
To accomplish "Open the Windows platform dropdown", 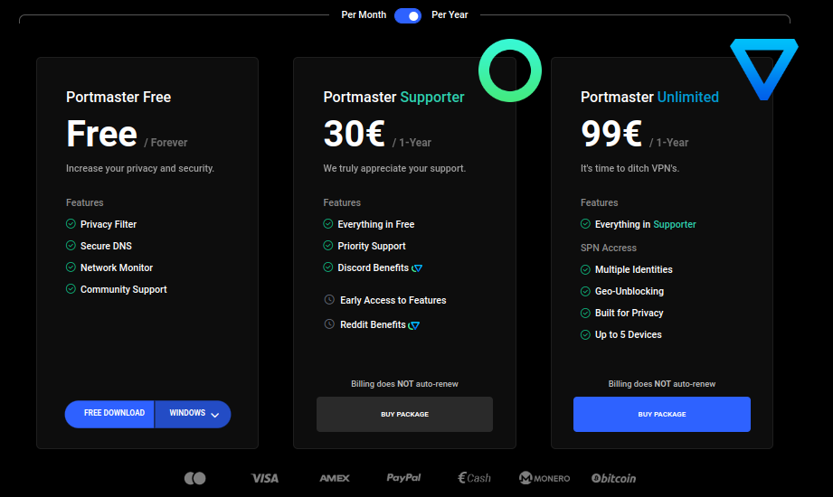I will [x=194, y=414].
